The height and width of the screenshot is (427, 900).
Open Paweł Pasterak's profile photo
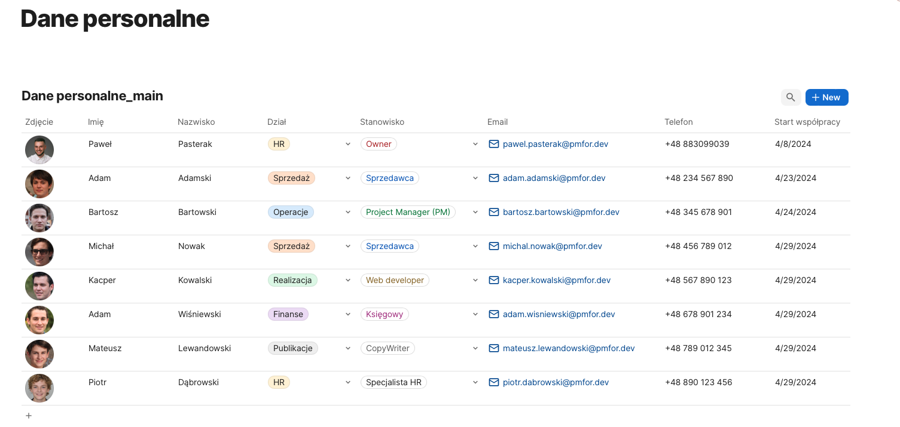(39, 150)
